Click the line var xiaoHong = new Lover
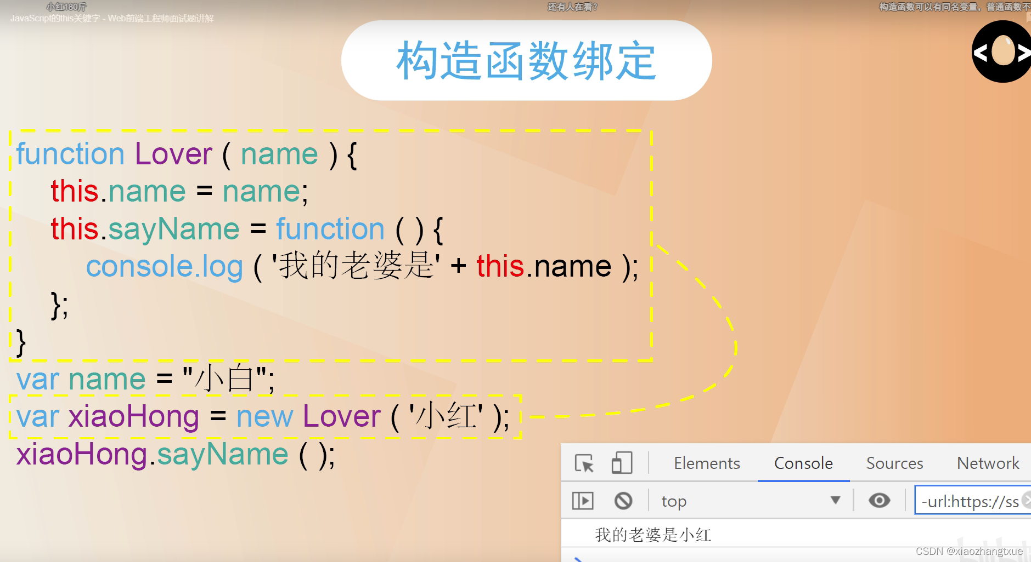 pos(263,417)
